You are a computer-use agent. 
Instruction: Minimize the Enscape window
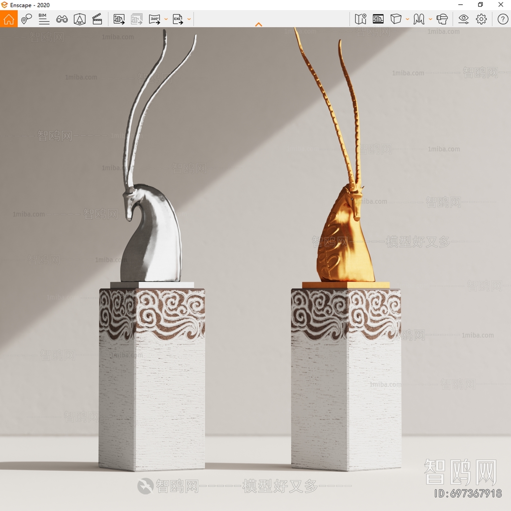pos(461,4)
